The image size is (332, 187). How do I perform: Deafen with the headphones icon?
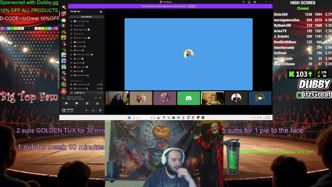pos(93,110)
